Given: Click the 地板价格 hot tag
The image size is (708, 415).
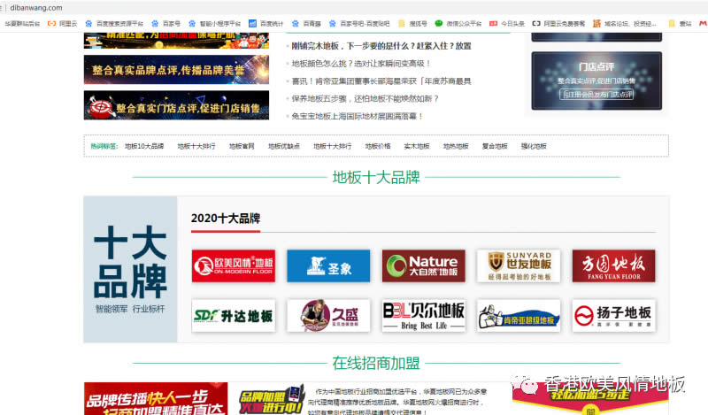Looking at the screenshot, I should tap(378, 146).
